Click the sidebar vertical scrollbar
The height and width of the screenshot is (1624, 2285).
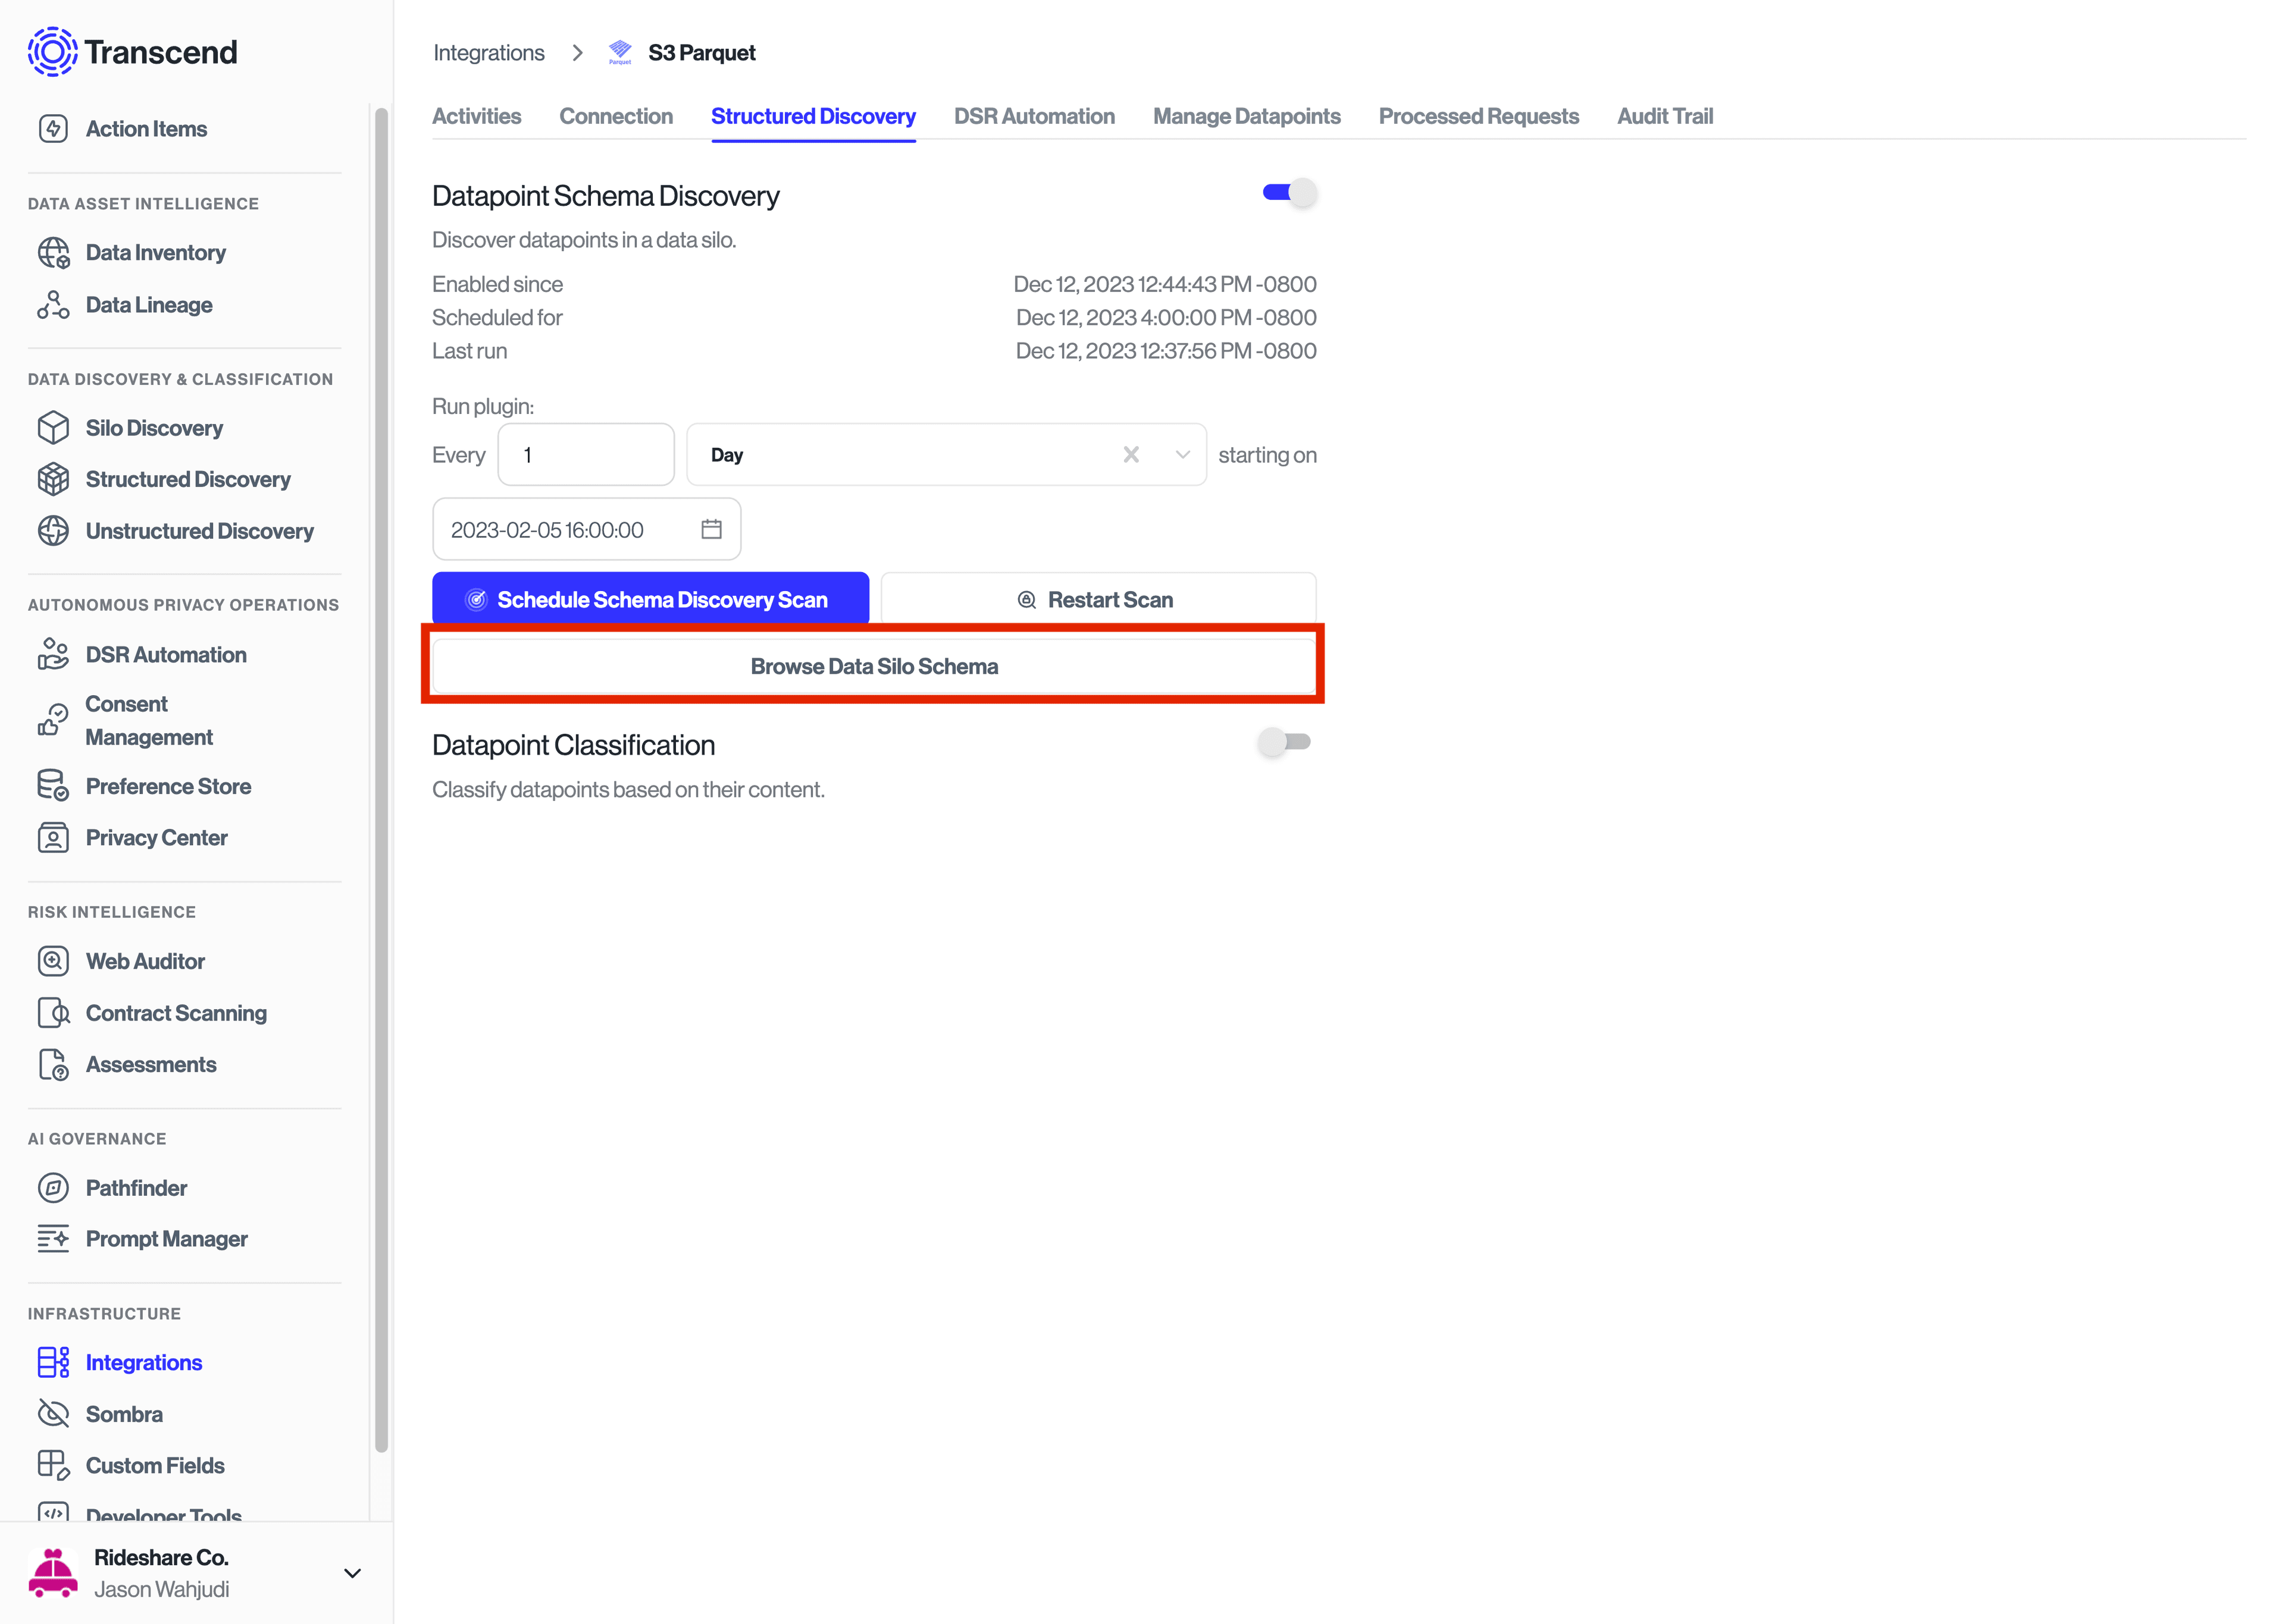coord(381,780)
